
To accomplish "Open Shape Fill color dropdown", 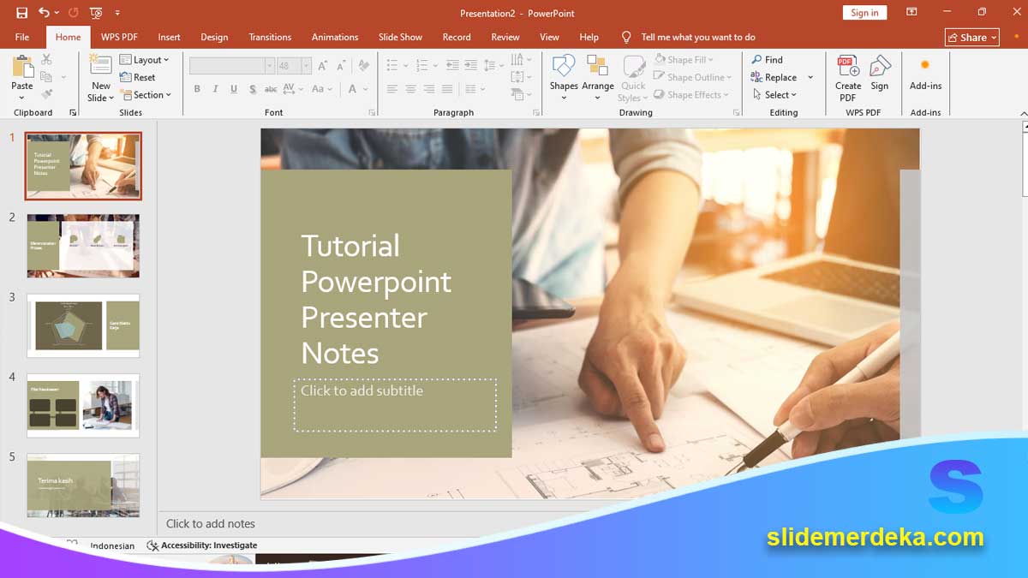I will click(684, 60).
